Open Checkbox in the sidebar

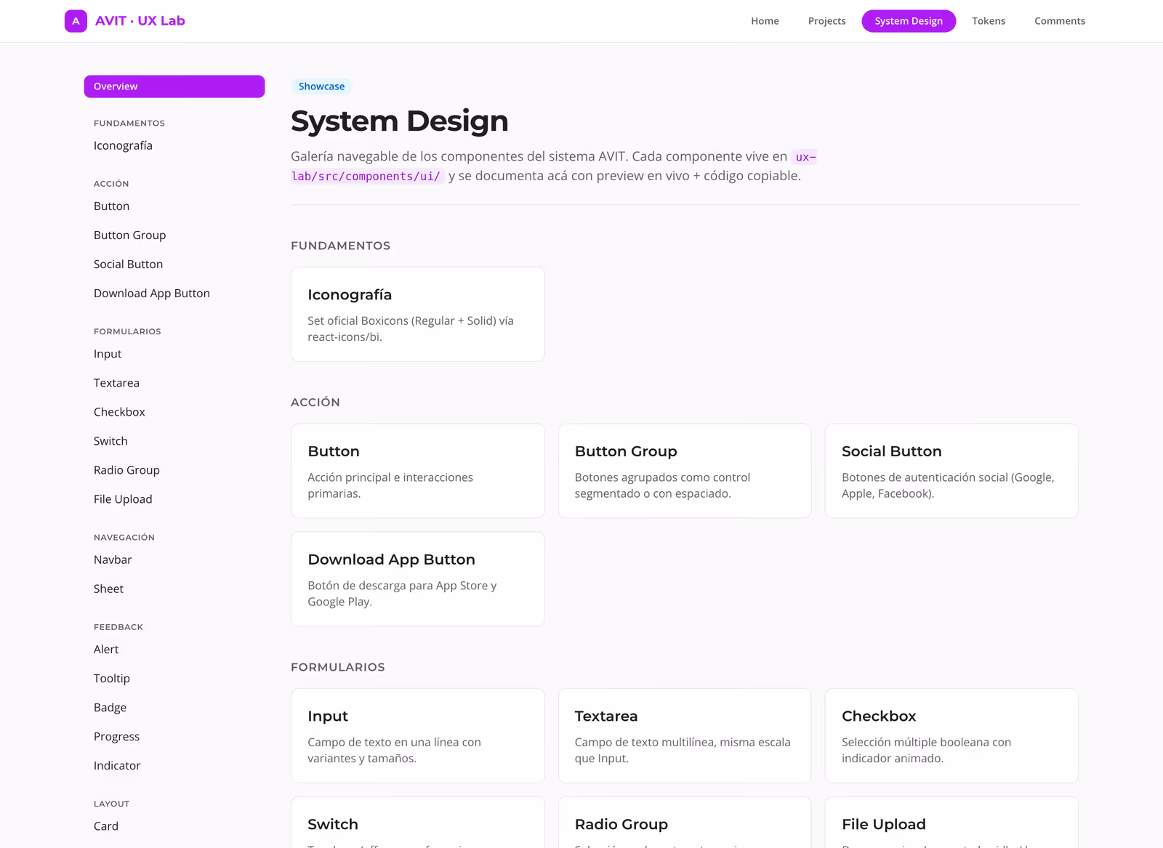174,412
